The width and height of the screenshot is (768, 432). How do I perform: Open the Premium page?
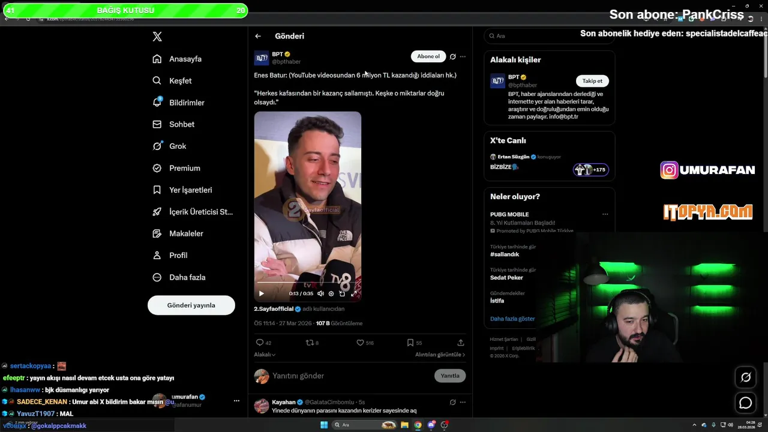(177, 168)
